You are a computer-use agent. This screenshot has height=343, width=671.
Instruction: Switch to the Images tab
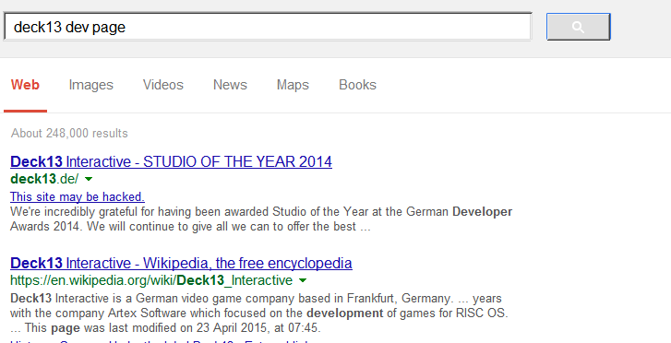pos(90,85)
